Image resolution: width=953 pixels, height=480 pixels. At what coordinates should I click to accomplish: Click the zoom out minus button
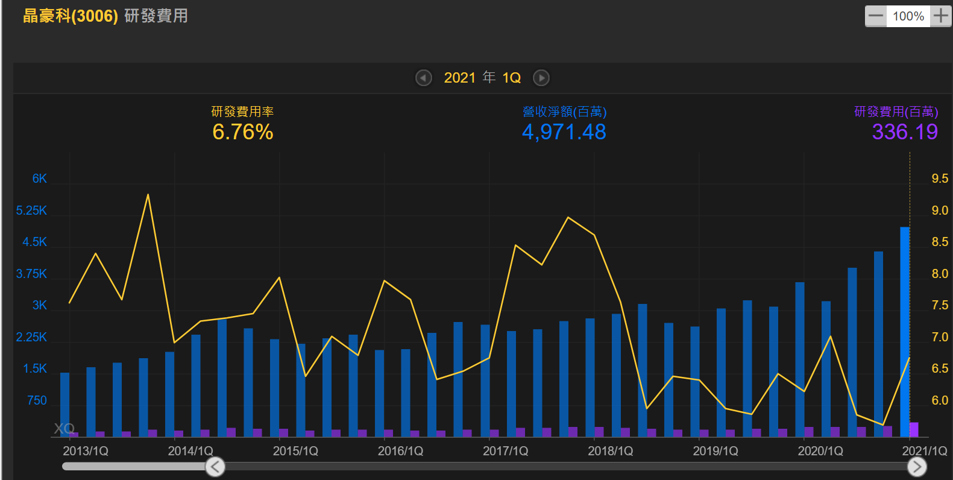pyautogui.click(x=876, y=16)
